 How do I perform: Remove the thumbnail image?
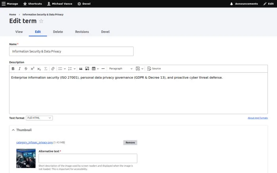point(130,143)
